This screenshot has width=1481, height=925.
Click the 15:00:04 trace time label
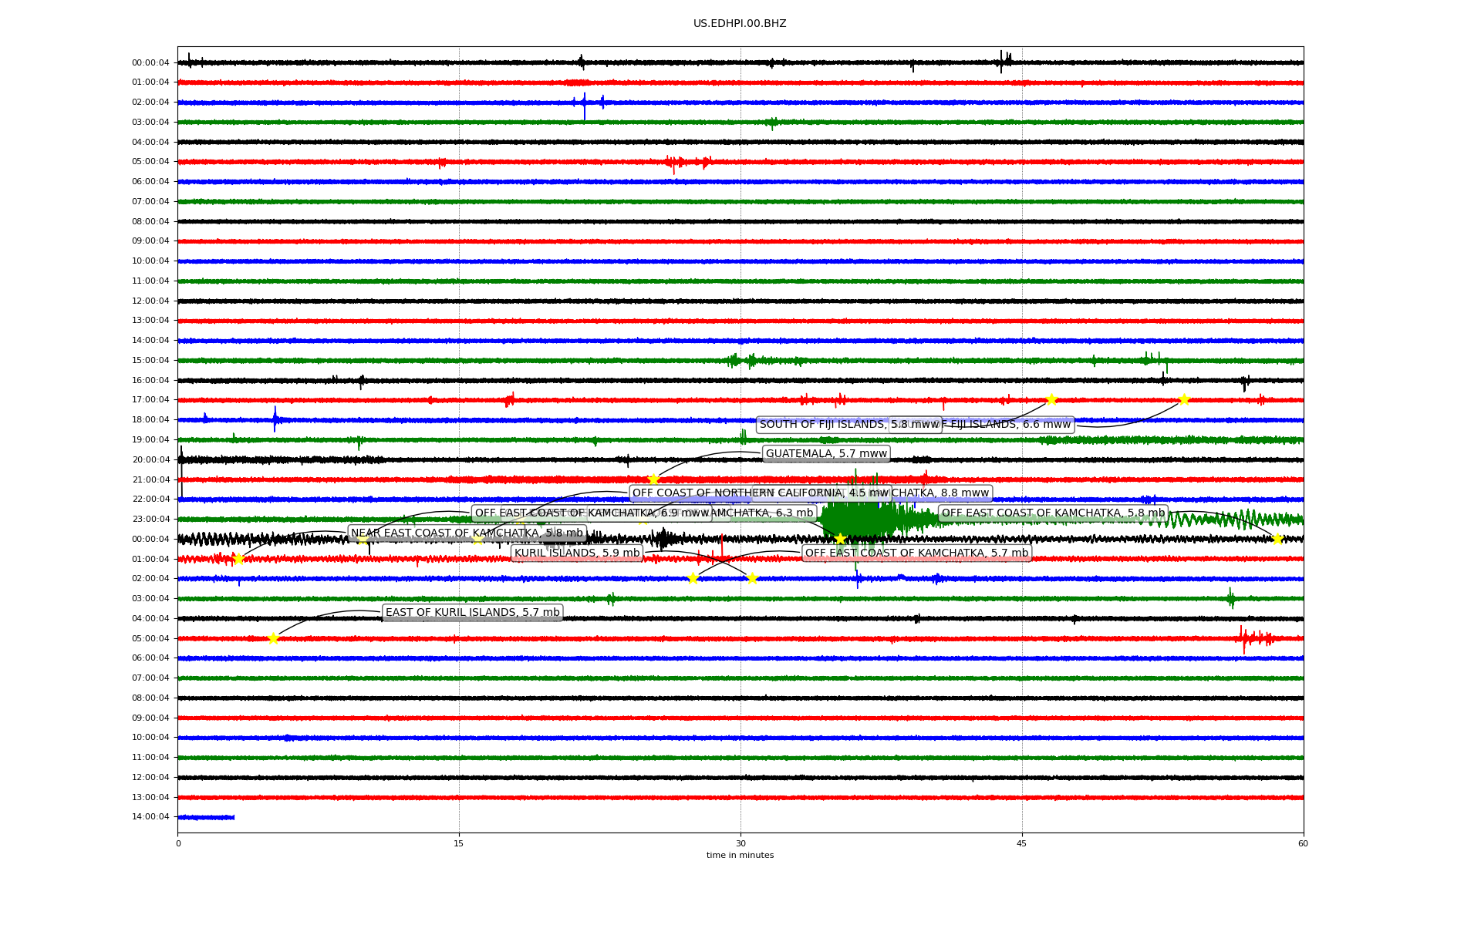coord(150,361)
